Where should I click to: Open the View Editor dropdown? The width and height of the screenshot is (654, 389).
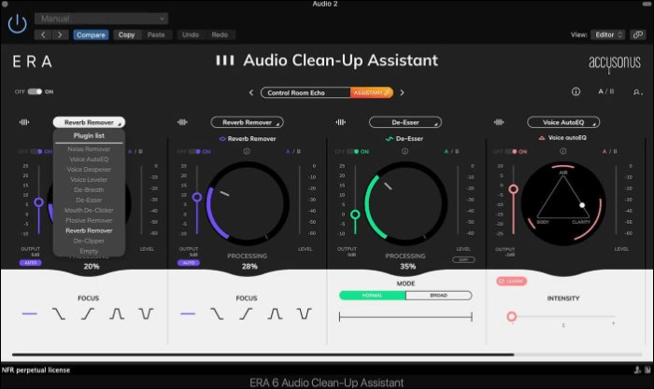pos(605,35)
